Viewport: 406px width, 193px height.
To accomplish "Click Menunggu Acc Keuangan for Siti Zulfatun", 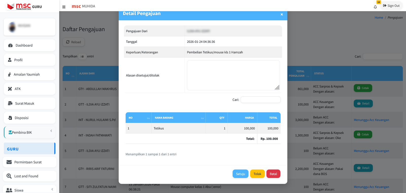I will click(371, 187).
